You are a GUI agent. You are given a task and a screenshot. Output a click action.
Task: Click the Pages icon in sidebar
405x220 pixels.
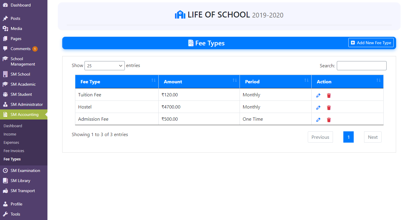pyautogui.click(x=5, y=39)
